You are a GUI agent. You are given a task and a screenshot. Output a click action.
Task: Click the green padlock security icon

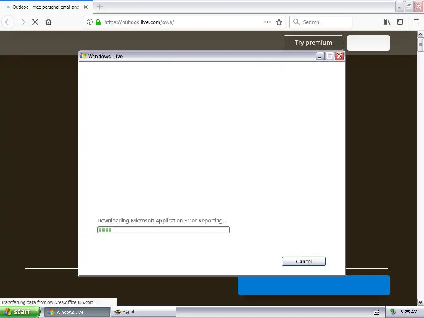(98, 22)
